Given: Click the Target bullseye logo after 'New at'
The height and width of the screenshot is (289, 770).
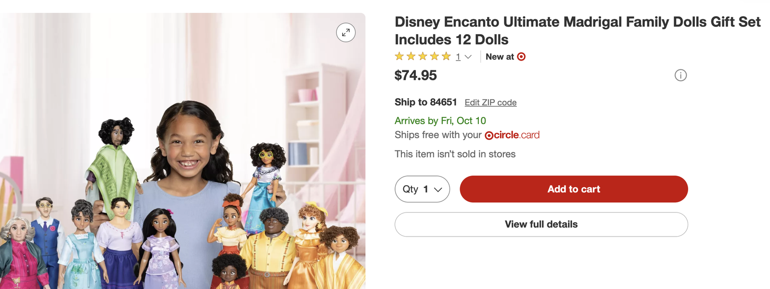Looking at the screenshot, I should point(521,57).
